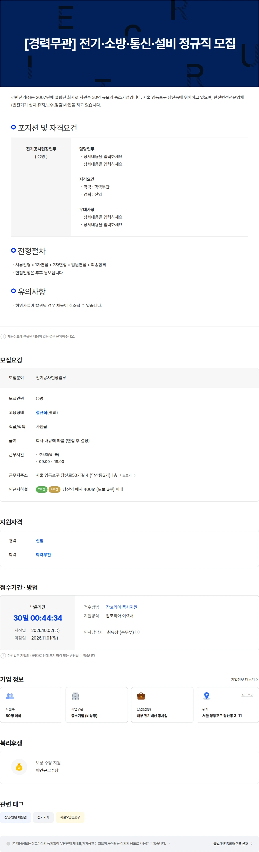Click warning icon beside 마감일은 기업의 사정 notice
Screen dimensions: 259x852
(3, 655)
